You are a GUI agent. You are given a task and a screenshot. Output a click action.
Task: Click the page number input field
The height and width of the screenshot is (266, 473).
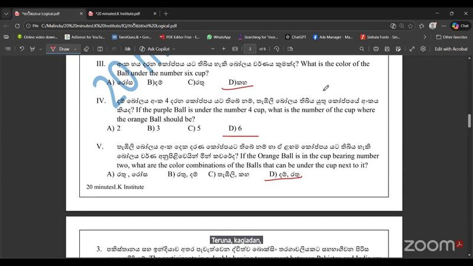tap(250, 49)
